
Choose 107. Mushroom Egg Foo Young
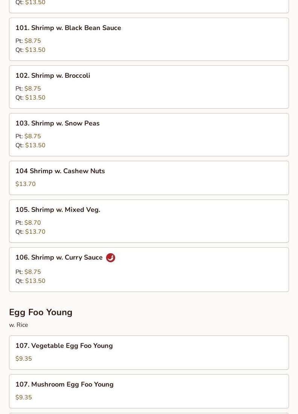tap(149, 391)
